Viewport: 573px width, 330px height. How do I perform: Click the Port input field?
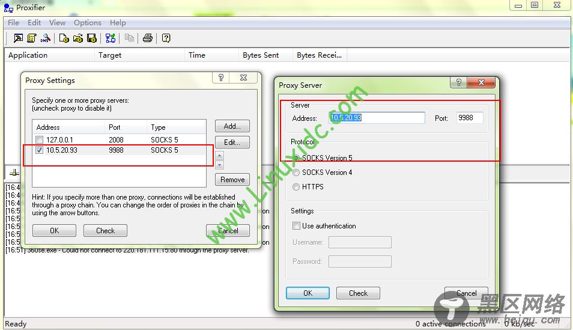point(470,118)
